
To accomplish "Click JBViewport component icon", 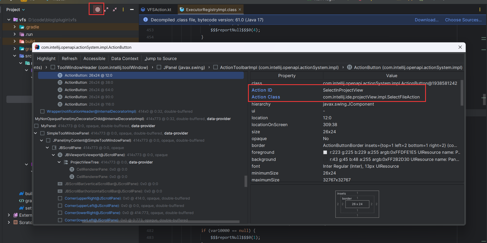I will 60,155.
